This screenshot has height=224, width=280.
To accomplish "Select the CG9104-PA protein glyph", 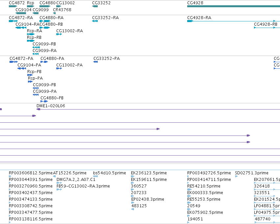I will click(22, 68).
